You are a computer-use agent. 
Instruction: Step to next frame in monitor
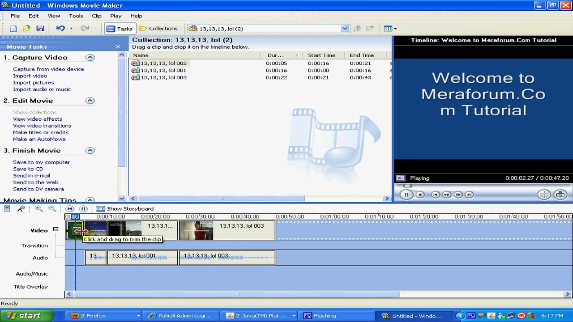(x=458, y=195)
